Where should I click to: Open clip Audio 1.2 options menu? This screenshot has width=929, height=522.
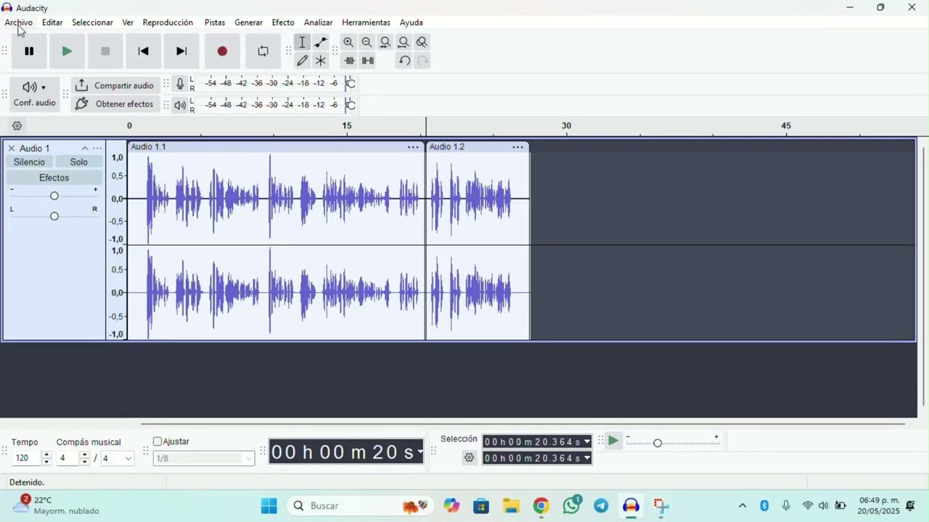click(518, 147)
